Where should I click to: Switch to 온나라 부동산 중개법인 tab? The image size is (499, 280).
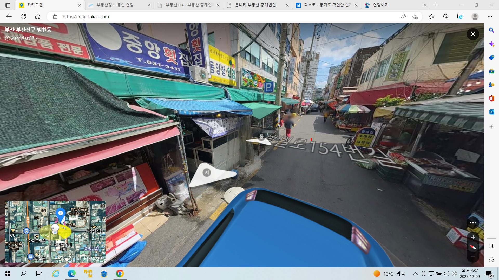click(x=257, y=5)
